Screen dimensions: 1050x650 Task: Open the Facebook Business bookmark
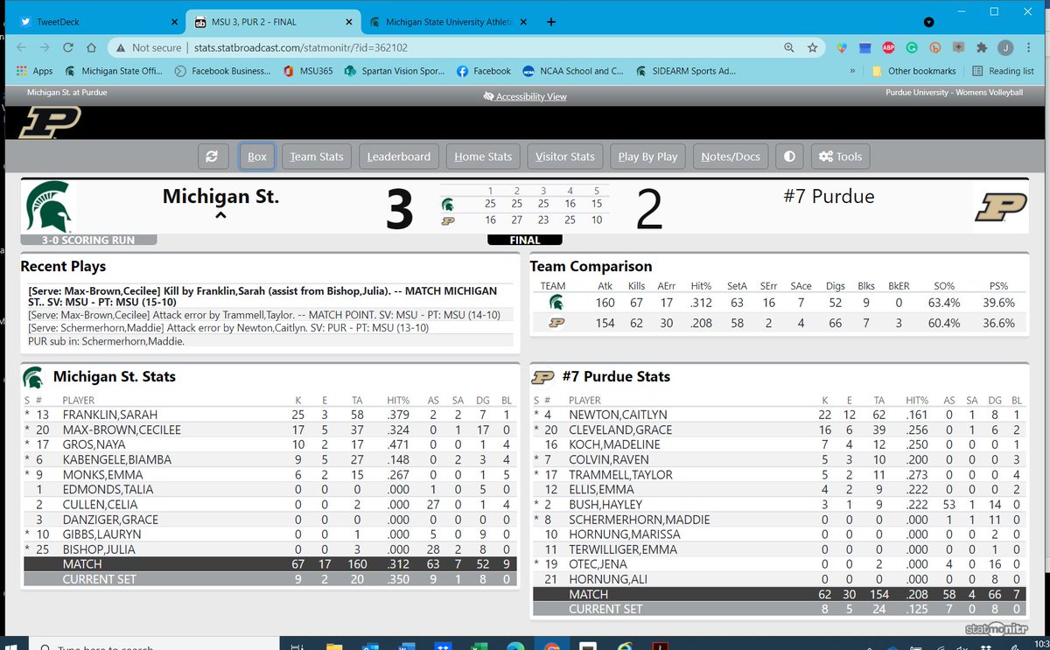tap(222, 71)
